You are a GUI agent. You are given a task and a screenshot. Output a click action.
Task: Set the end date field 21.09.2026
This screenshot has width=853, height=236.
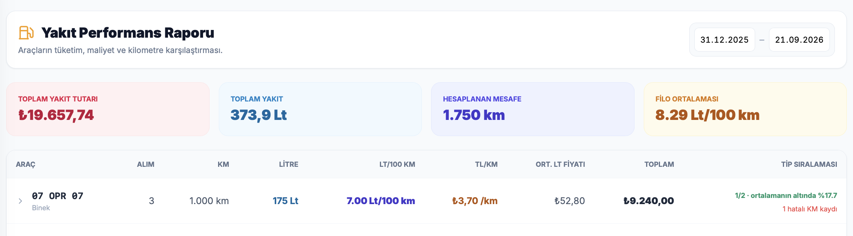pyautogui.click(x=799, y=40)
